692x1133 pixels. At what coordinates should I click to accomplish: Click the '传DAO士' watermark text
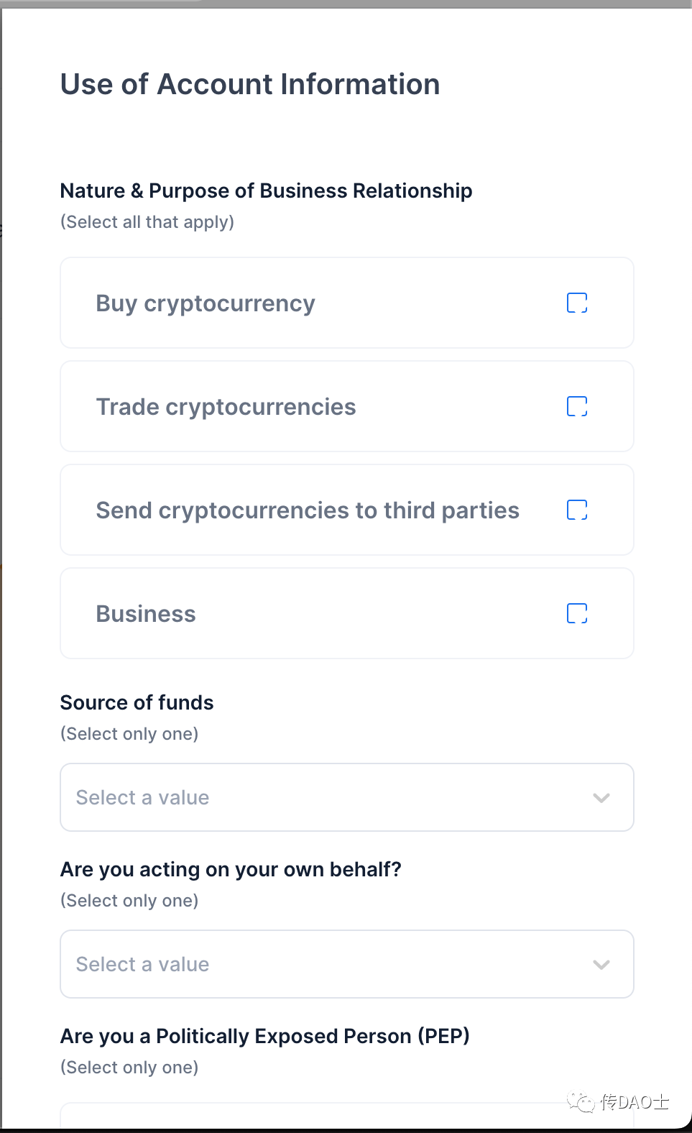635,1101
